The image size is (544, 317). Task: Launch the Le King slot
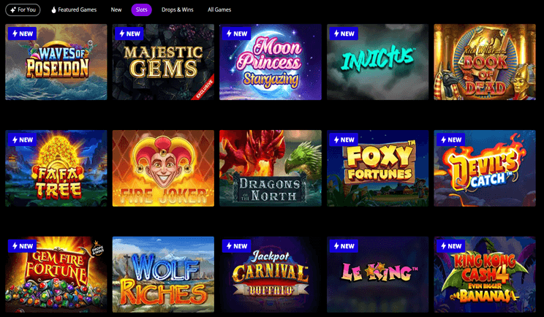tap(377, 275)
